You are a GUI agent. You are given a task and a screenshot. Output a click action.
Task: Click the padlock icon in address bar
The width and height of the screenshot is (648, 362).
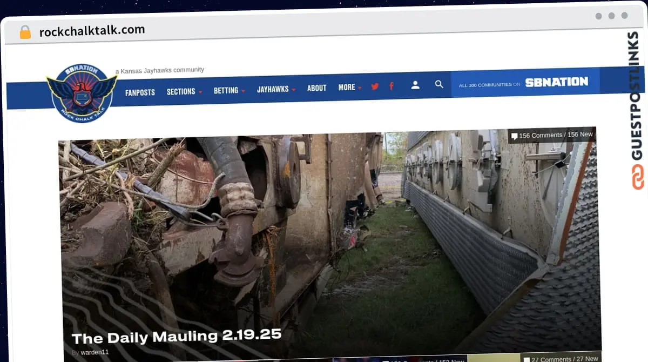click(25, 32)
